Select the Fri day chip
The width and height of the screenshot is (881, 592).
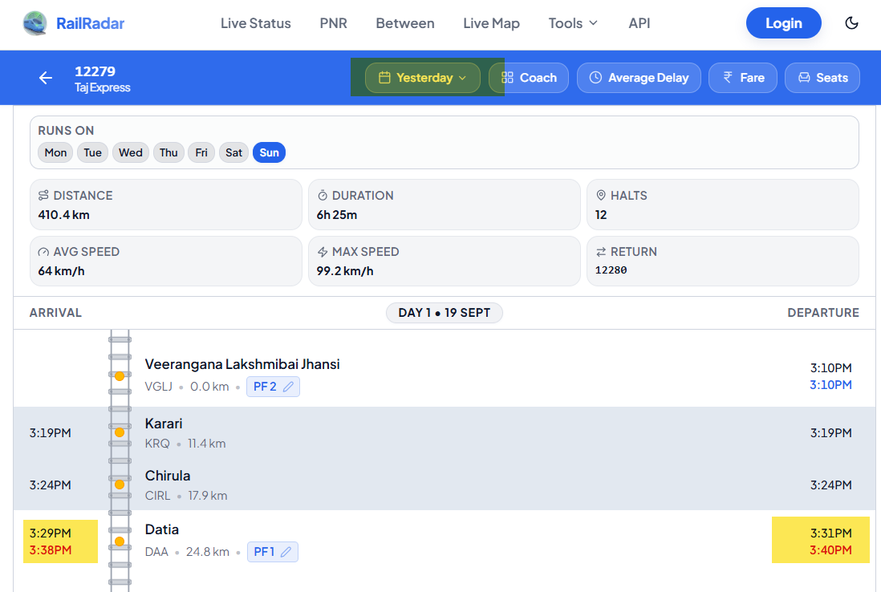tap(201, 152)
